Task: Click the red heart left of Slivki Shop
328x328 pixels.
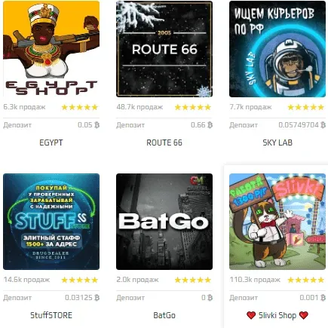Action: [251, 315]
